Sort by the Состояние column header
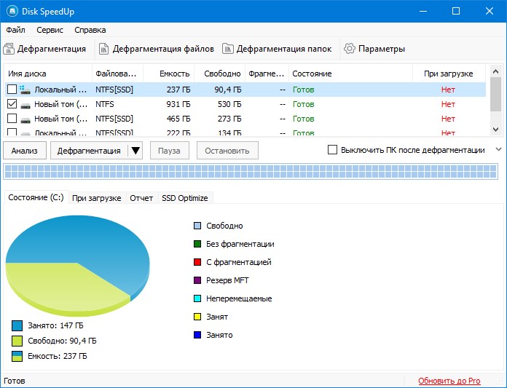This screenshot has width=507, height=388. tap(351, 74)
